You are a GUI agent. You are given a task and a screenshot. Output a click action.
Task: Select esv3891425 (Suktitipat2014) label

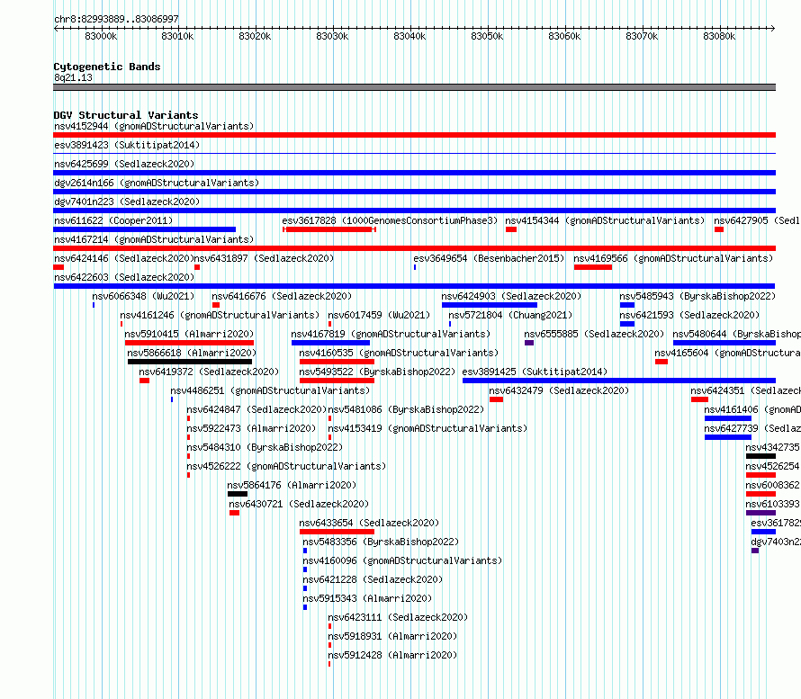(535, 372)
